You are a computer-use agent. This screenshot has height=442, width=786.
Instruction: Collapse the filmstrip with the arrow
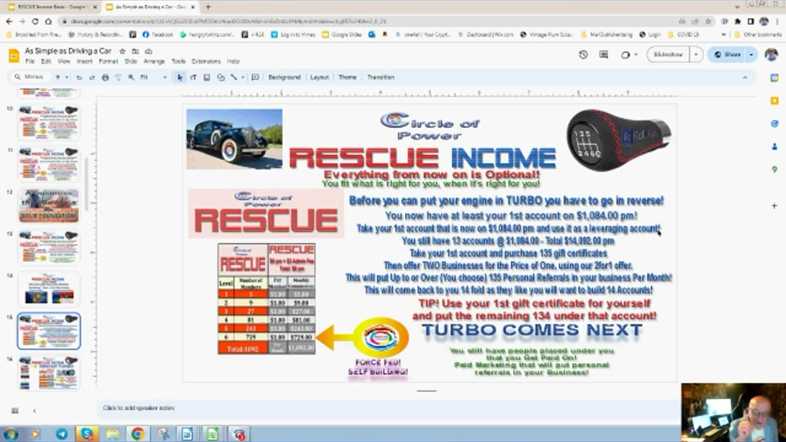coord(34,411)
